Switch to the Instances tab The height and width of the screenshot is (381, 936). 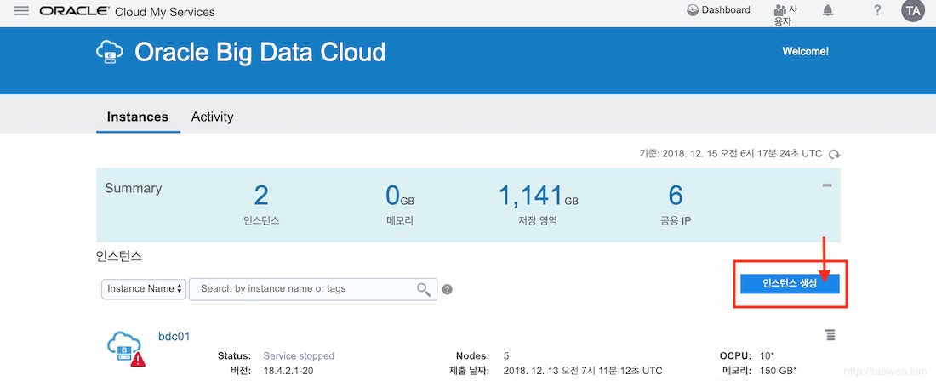(138, 117)
